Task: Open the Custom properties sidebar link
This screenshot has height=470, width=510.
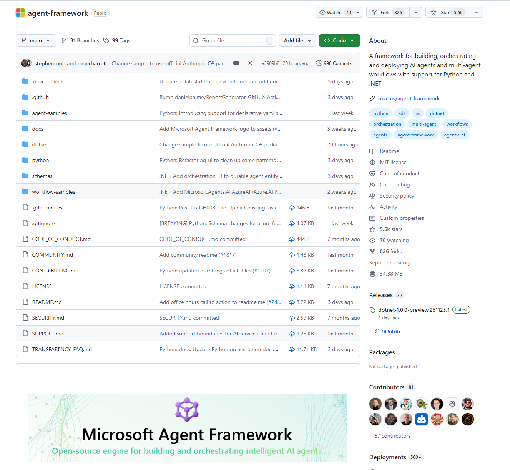Action: tap(402, 218)
